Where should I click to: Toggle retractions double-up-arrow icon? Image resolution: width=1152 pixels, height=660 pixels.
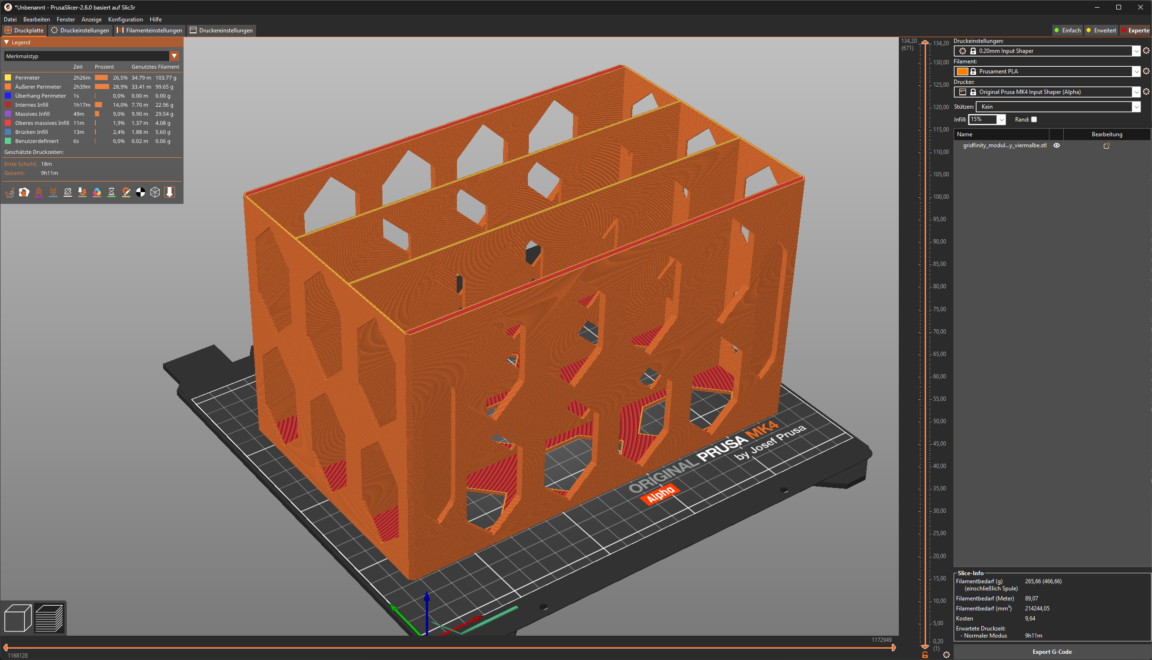coord(39,192)
